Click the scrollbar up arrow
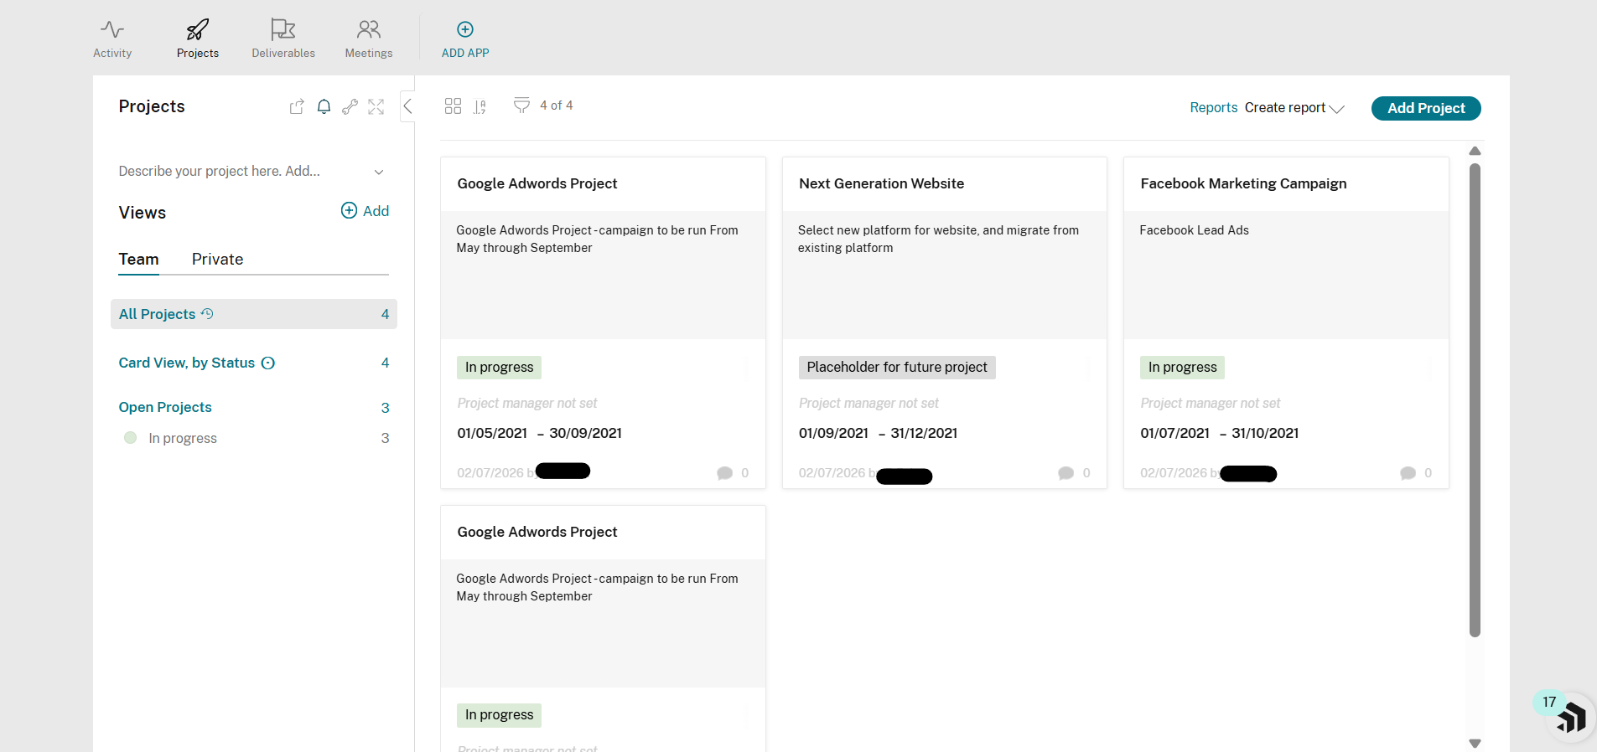 (x=1475, y=152)
